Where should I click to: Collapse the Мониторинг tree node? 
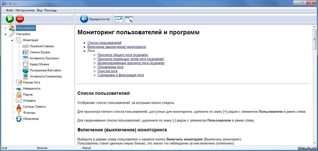click(x=12, y=40)
